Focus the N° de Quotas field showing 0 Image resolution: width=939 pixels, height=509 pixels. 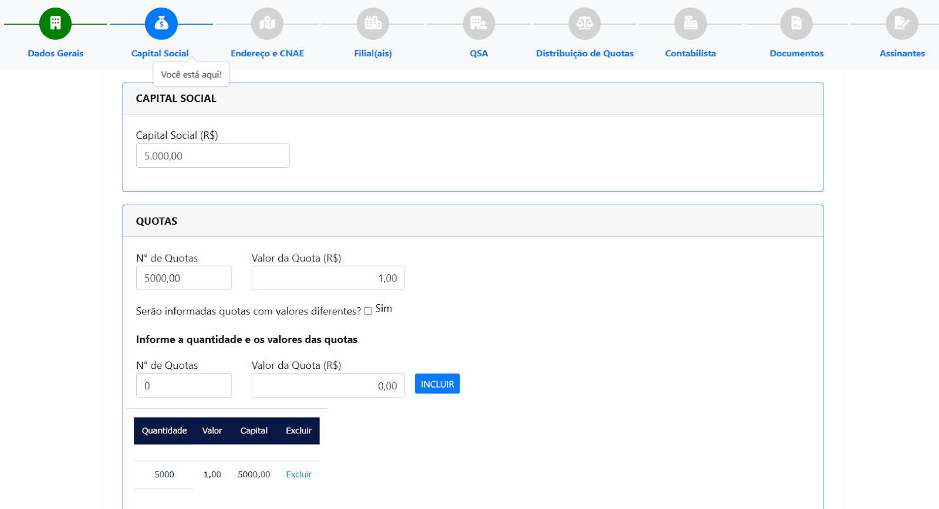[184, 385]
